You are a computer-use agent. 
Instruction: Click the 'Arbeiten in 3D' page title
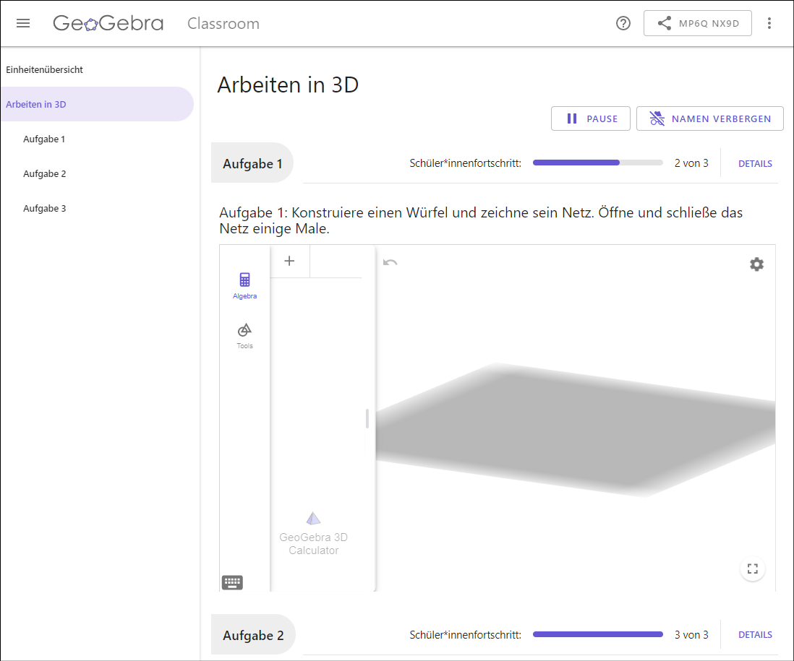(x=288, y=85)
